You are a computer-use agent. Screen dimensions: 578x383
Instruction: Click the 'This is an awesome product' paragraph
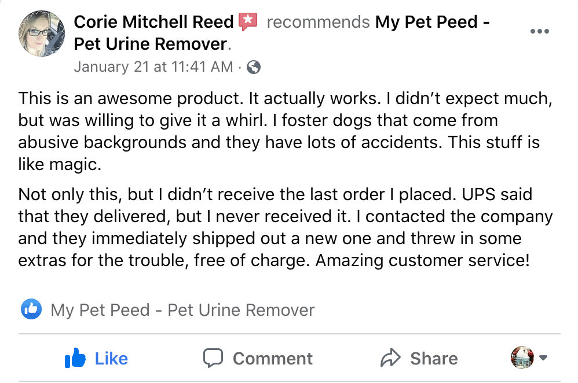(x=286, y=131)
